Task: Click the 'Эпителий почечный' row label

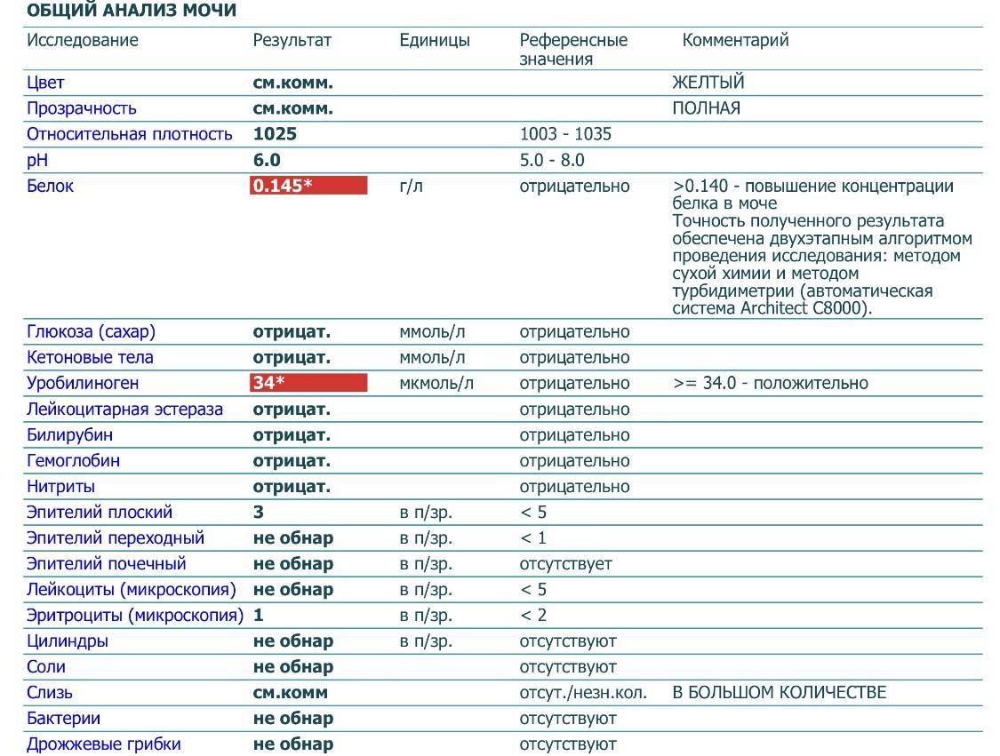Action: pos(106,564)
